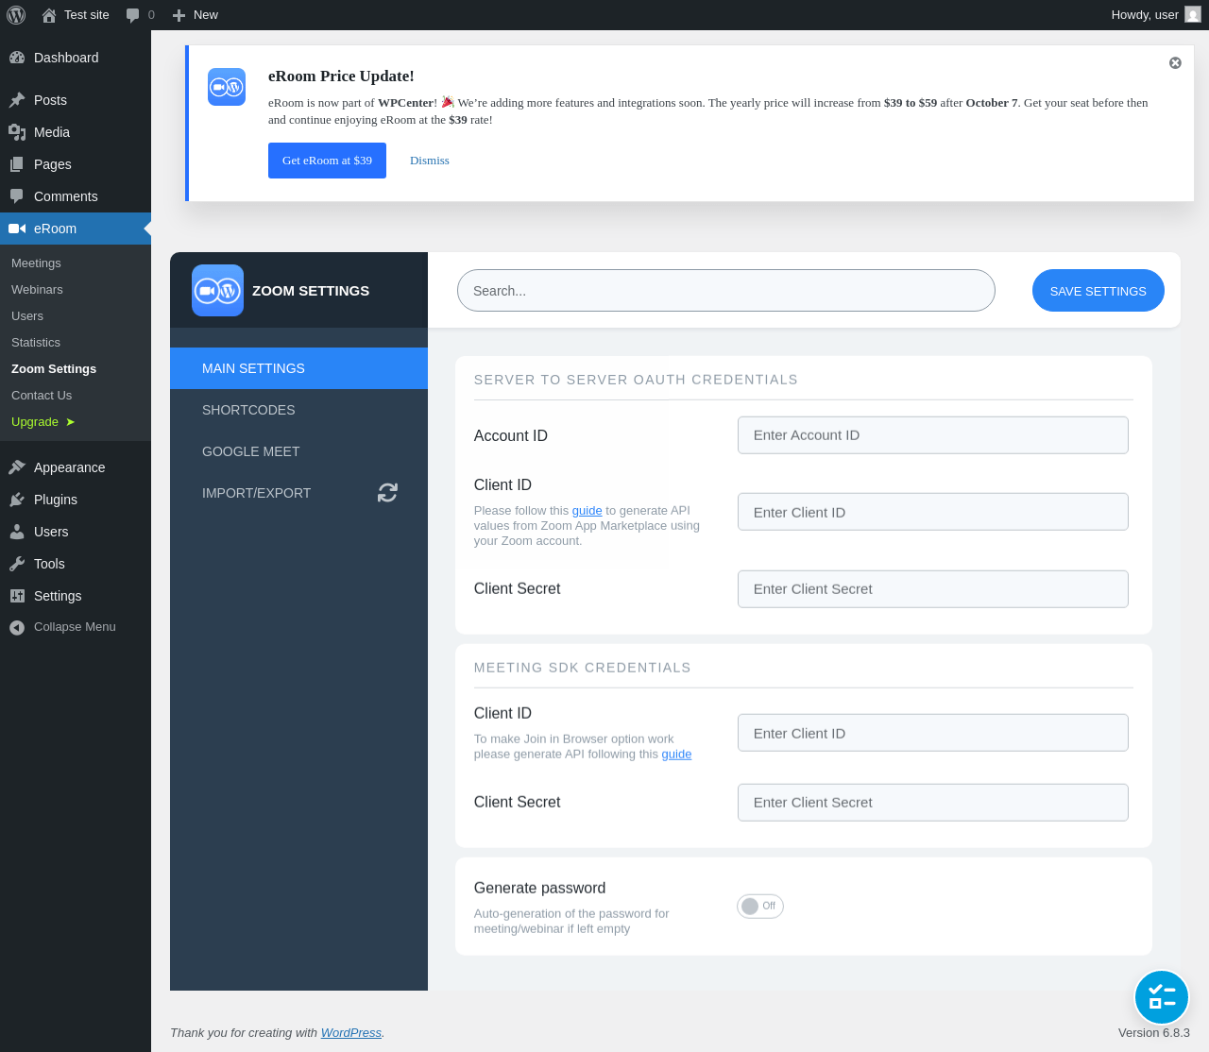Screen dimensions: 1209x1052
Task: Open the Test site link text
Action: [x=87, y=15]
